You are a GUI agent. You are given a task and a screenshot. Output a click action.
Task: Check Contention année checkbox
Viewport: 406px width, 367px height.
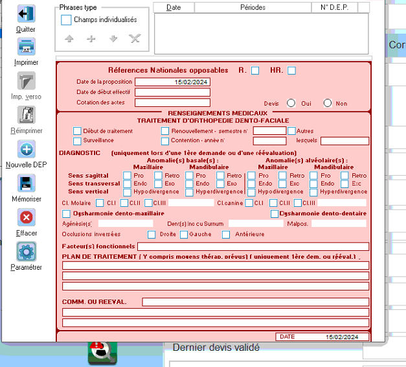click(165, 141)
